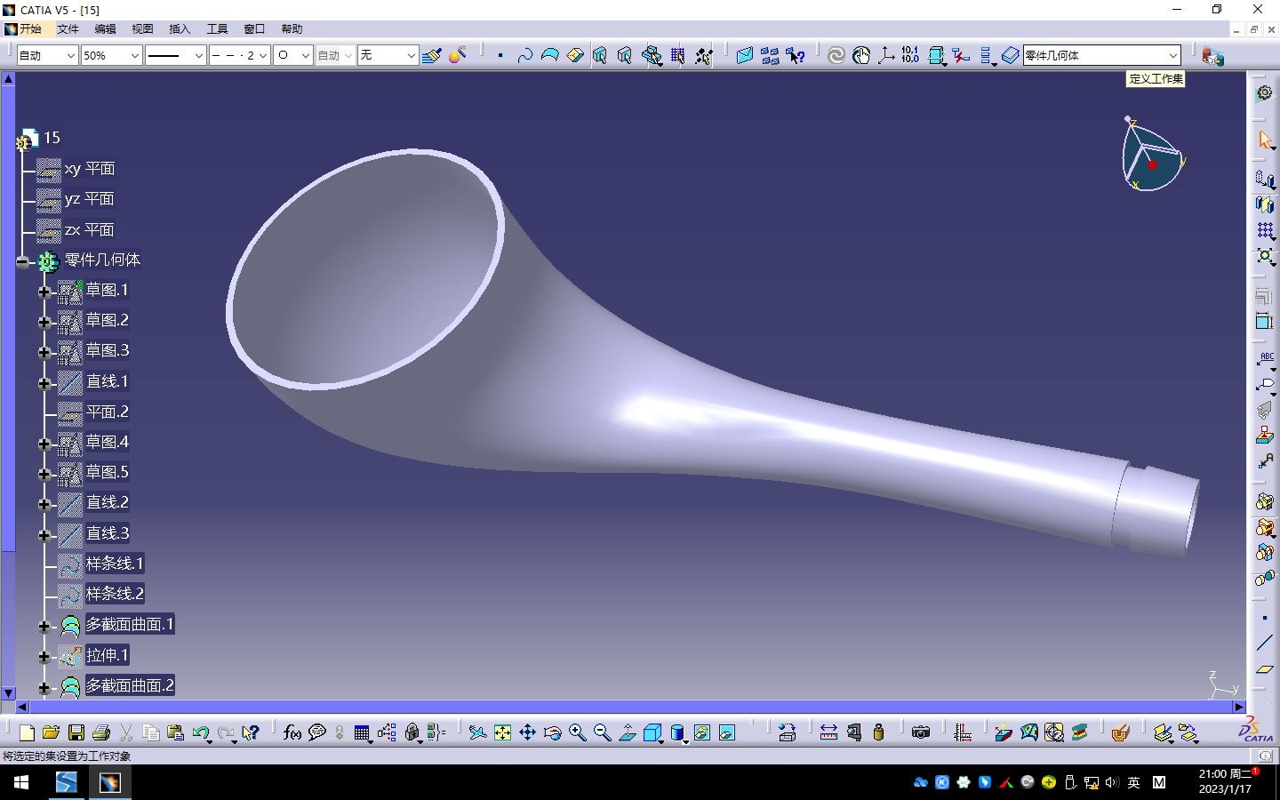This screenshot has height=800, width=1280.
Task: Select zx 平面 in the tree
Action: click(89, 229)
